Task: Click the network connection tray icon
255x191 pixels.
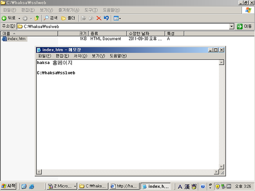Action: 223,186
